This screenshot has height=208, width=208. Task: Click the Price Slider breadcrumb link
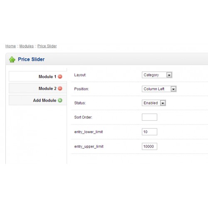click(x=47, y=46)
